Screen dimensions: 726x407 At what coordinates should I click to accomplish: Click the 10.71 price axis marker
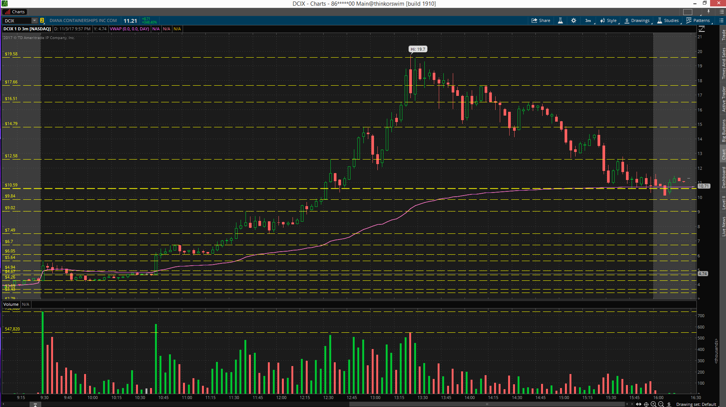coord(704,186)
